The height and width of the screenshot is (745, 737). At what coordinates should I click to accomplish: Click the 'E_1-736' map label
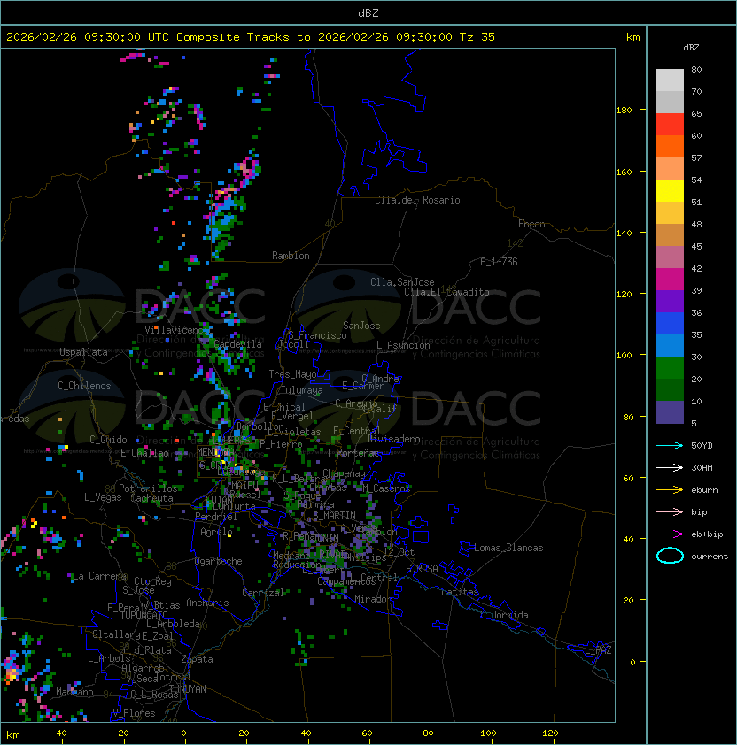(499, 262)
